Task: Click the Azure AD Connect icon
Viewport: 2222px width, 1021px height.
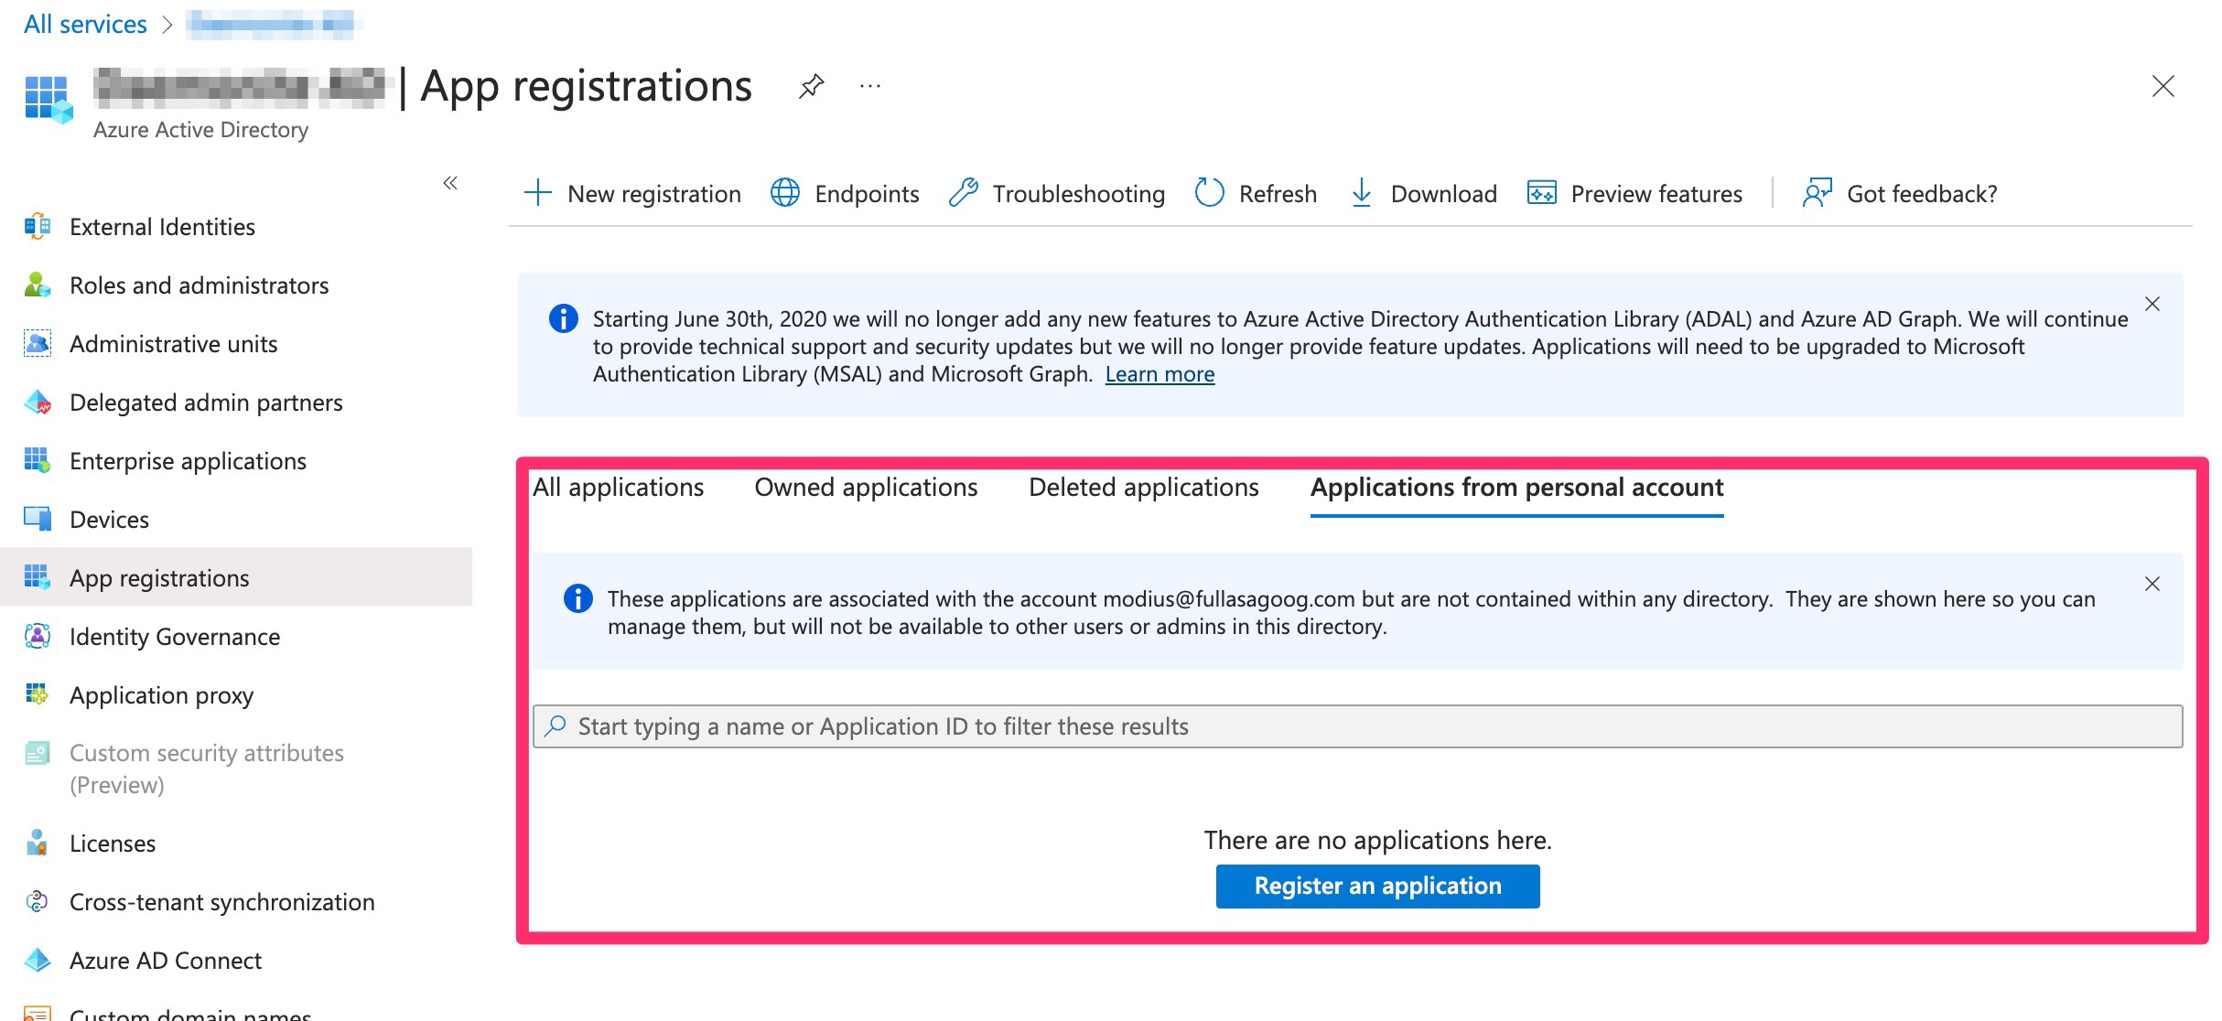Action: [38, 961]
